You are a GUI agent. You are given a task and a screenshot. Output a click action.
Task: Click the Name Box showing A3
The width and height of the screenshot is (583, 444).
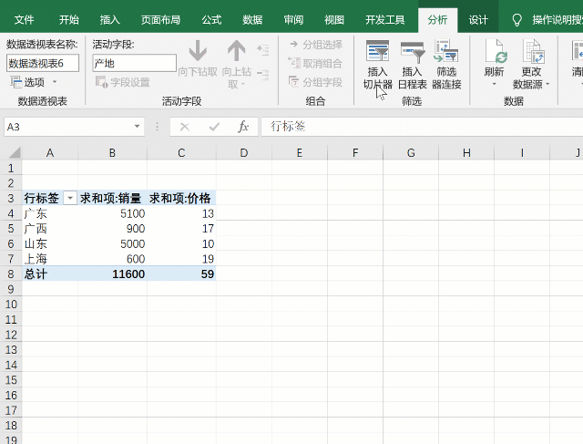(x=67, y=127)
